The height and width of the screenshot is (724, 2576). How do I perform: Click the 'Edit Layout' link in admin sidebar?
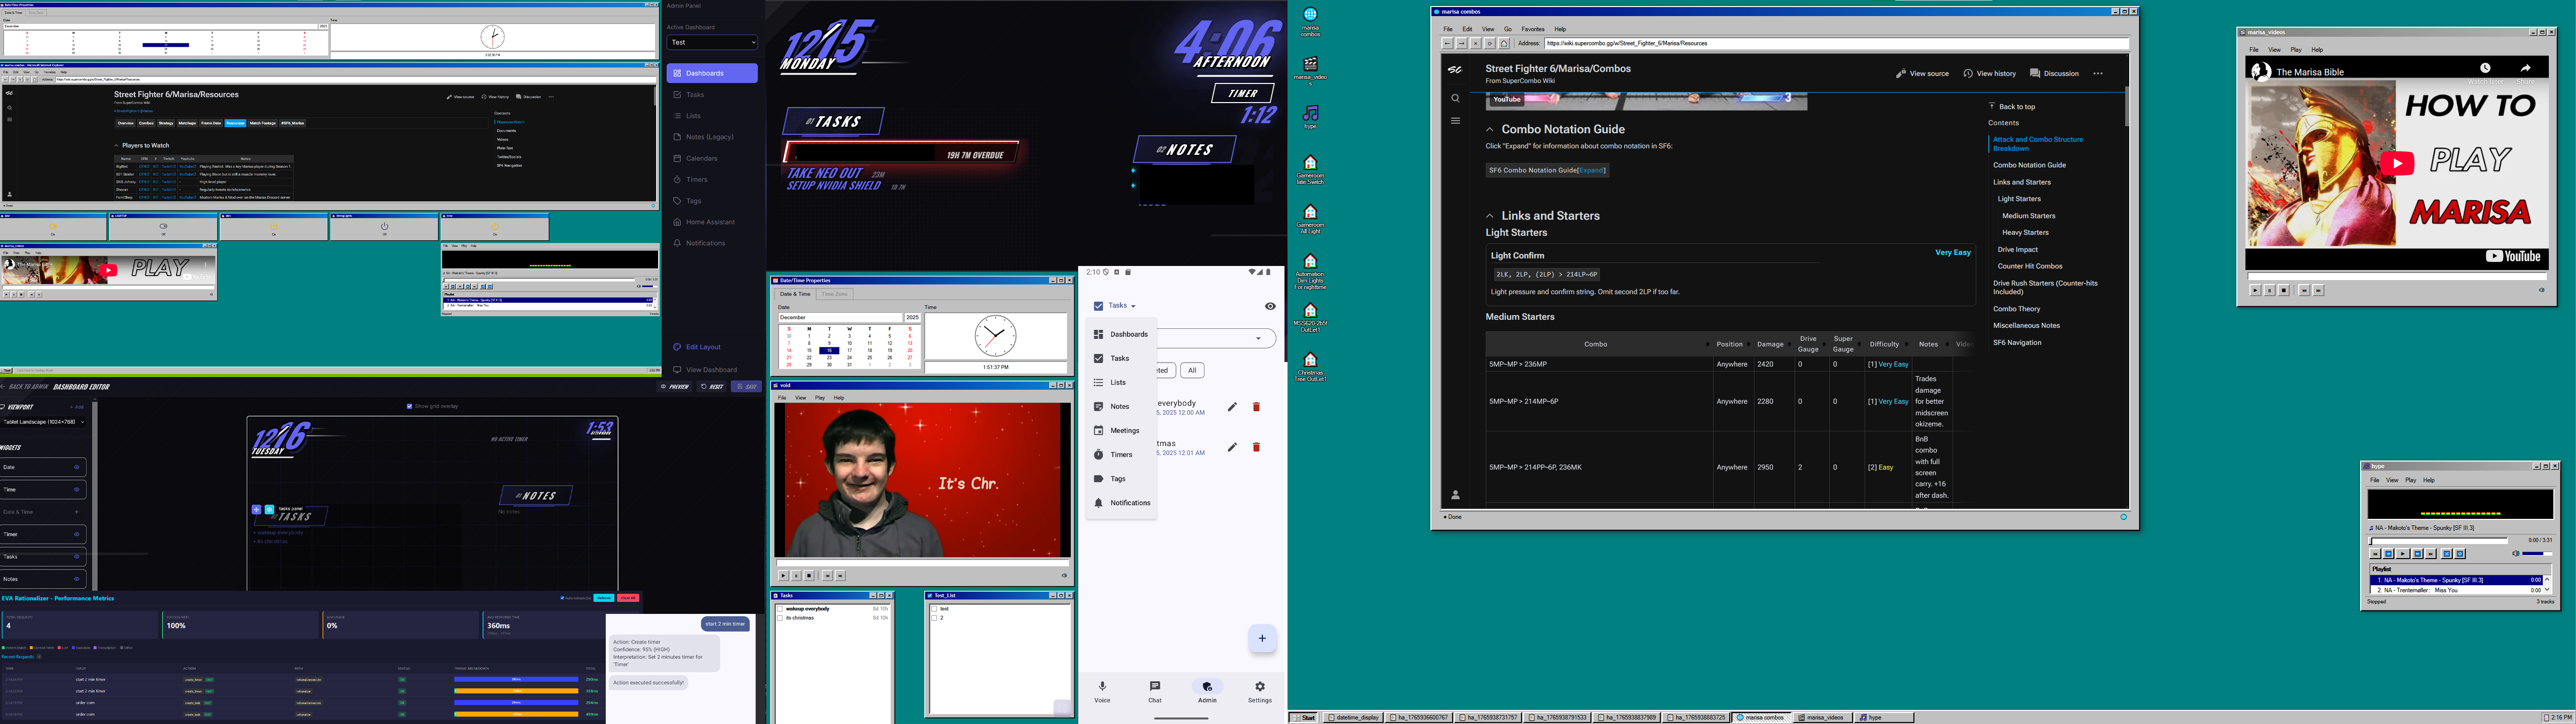[x=703, y=347]
